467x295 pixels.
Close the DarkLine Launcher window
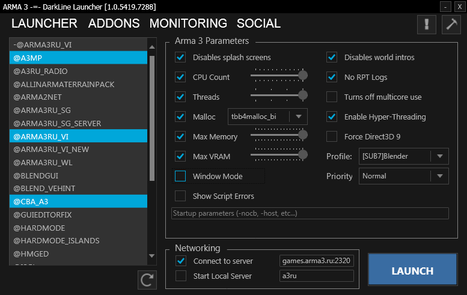coord(460,7)
